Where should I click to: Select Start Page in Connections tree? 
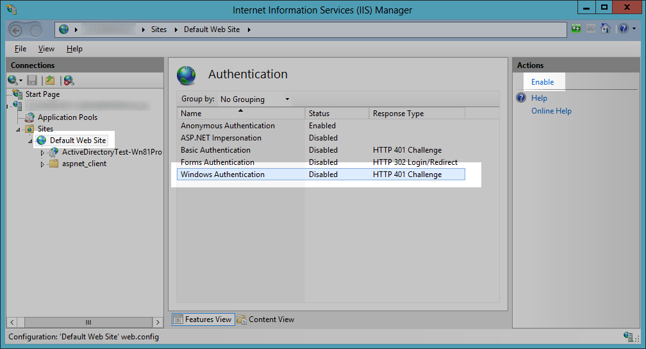[x=42, y=94]
